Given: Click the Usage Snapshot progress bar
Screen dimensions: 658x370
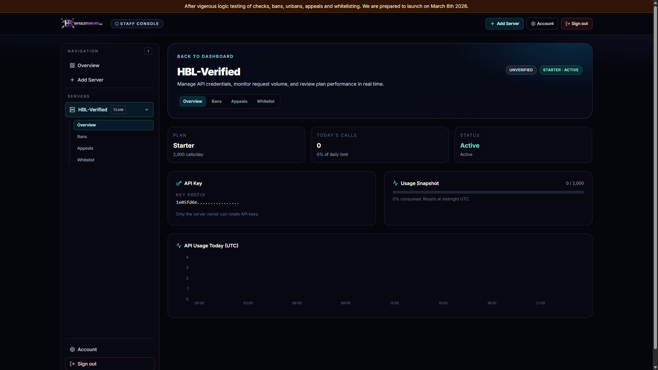Looking at the screenshot, I should (x=488, y=192).
